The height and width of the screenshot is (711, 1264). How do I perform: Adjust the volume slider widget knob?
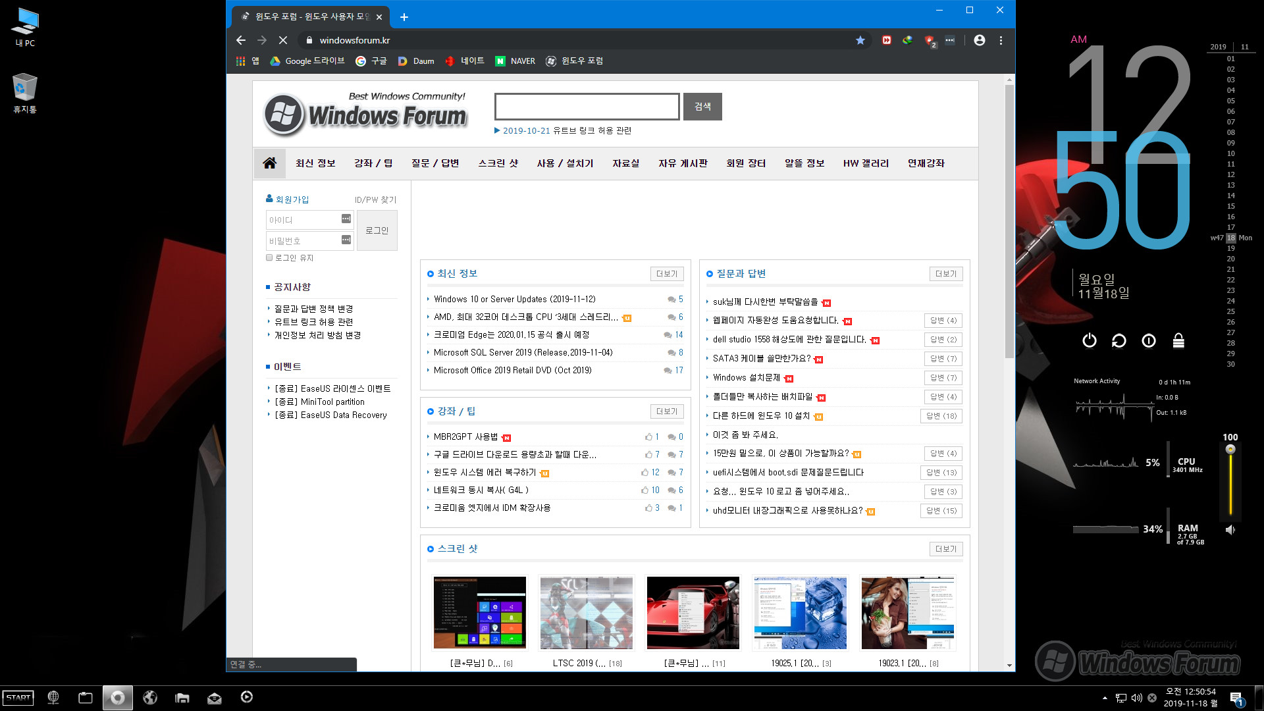click(1230, 450)
